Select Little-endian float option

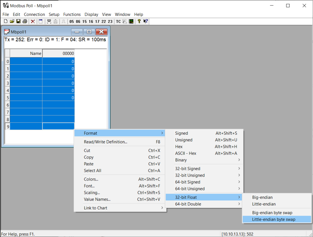click(277, 204)
